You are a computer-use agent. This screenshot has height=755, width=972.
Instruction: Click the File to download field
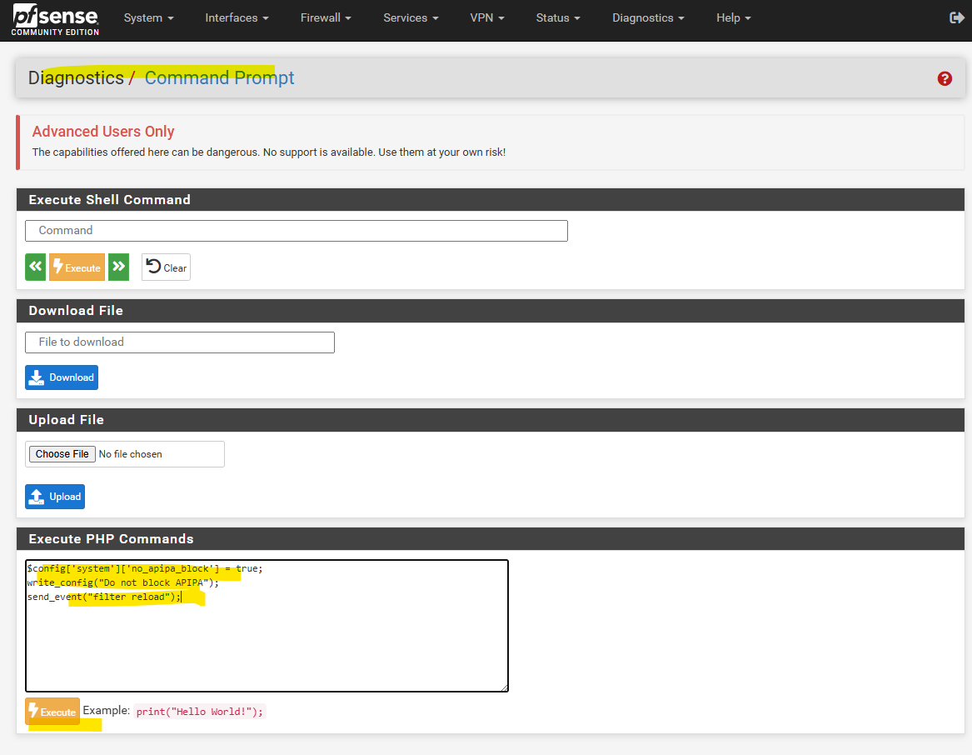point(180,342)
